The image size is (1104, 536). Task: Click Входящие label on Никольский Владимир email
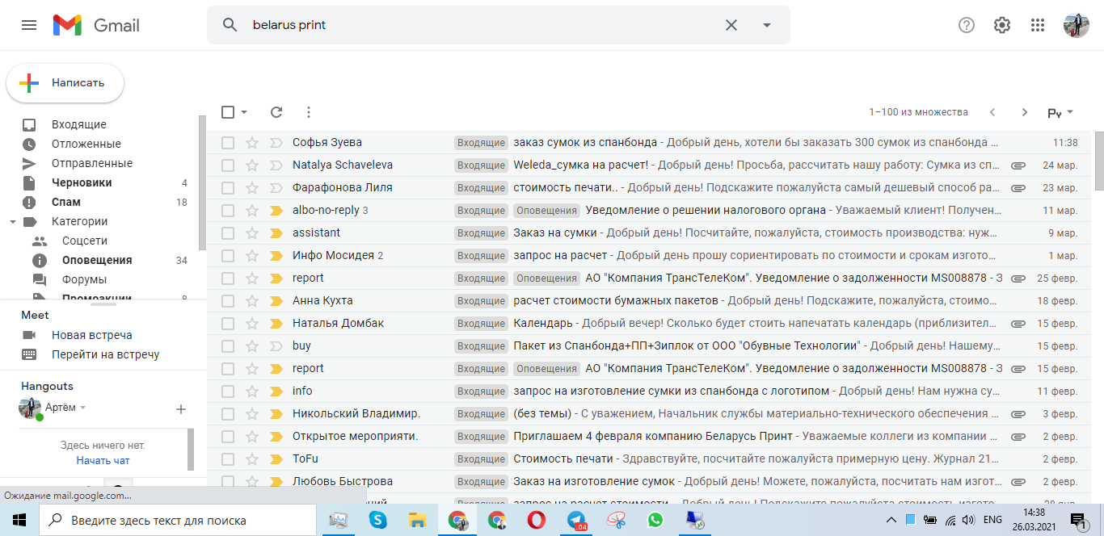(481, 414)
